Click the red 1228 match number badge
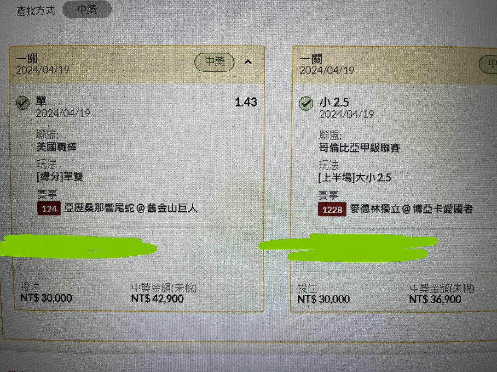 [x=332, y=209]
